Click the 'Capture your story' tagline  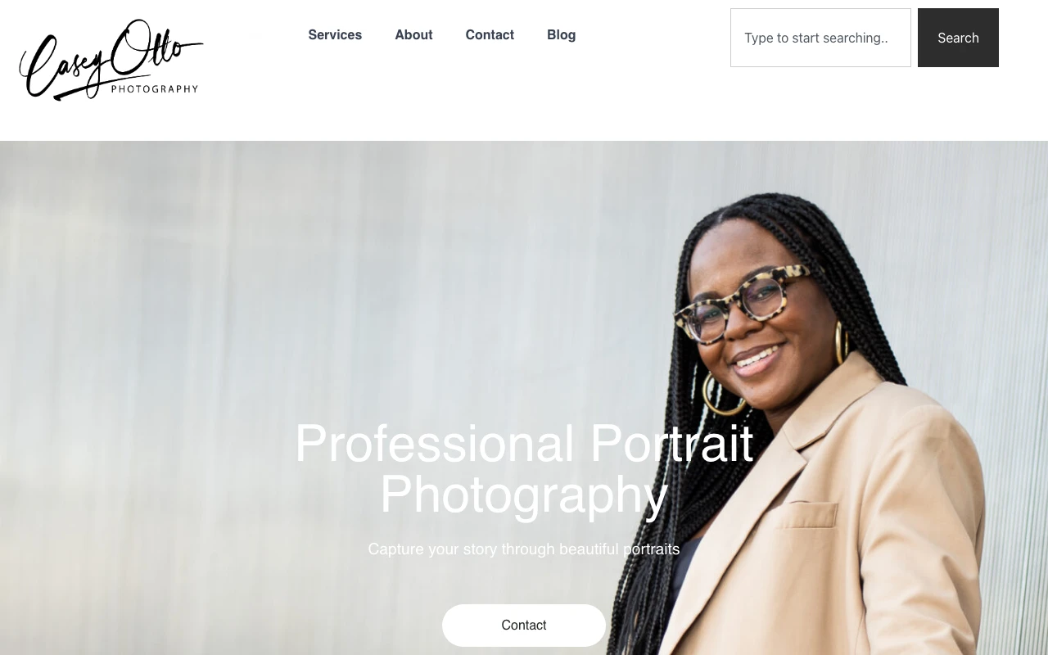point(524,549)
